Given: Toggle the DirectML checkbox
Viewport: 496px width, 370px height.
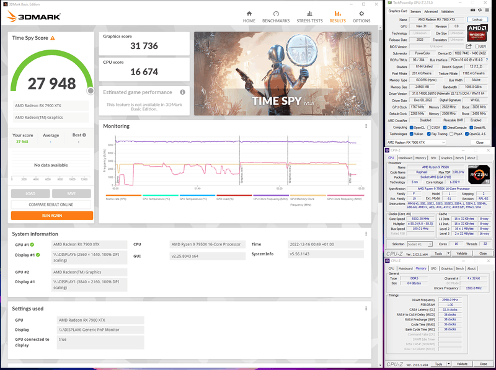Looking at the screenshot, I should pyautogui.click(x=471, y=128).
